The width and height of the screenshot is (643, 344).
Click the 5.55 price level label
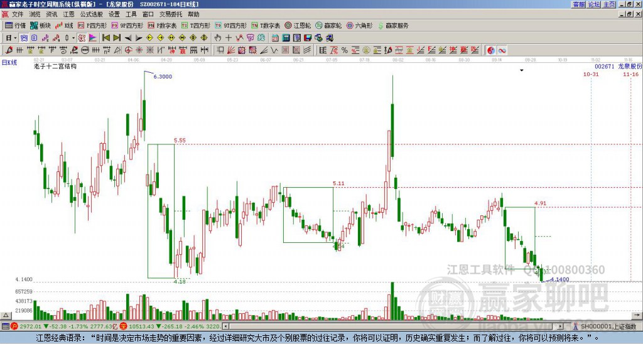pos(180,140)
